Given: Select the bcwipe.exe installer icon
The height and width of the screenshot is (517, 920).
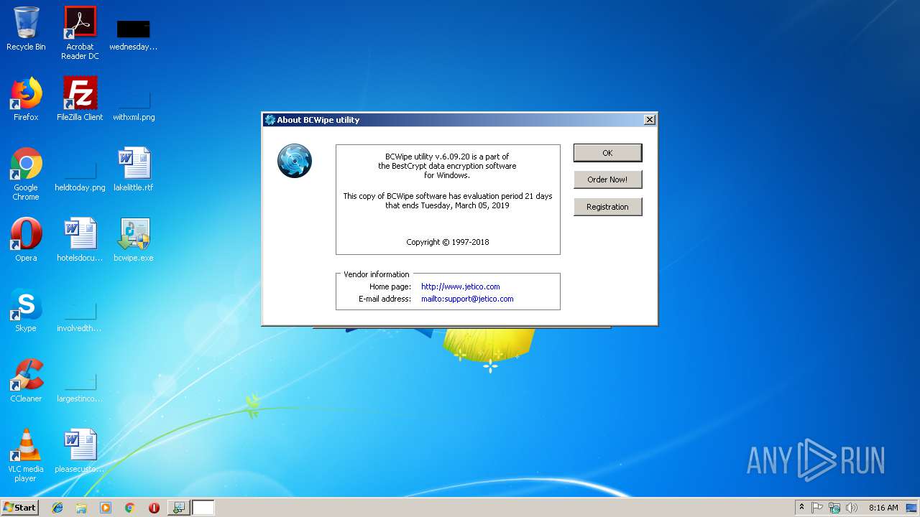Looking at the screenshot, I should [134, 240].
